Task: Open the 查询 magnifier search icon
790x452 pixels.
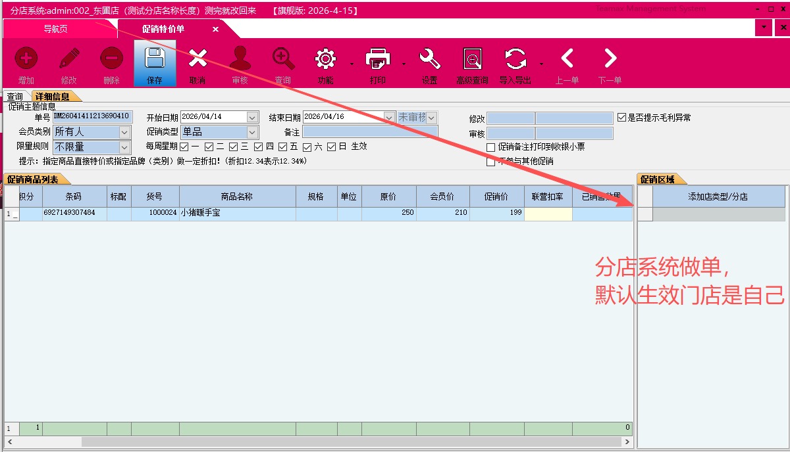Action: [283, 59]
